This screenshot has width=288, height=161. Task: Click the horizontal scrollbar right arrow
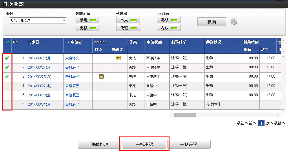click(x=278, y=115)
